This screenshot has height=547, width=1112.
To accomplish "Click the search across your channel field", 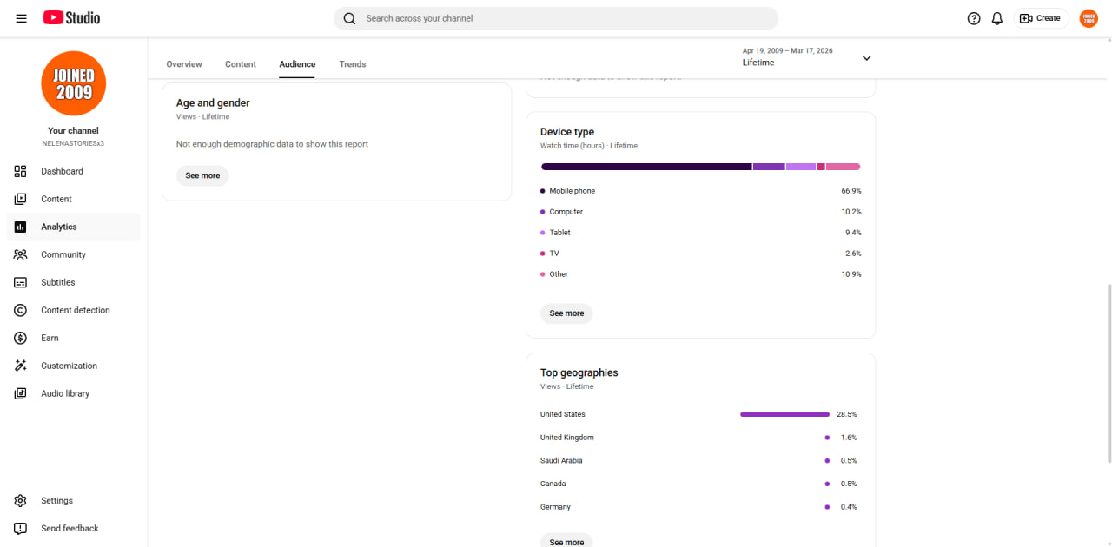I will tap(556, 18).
